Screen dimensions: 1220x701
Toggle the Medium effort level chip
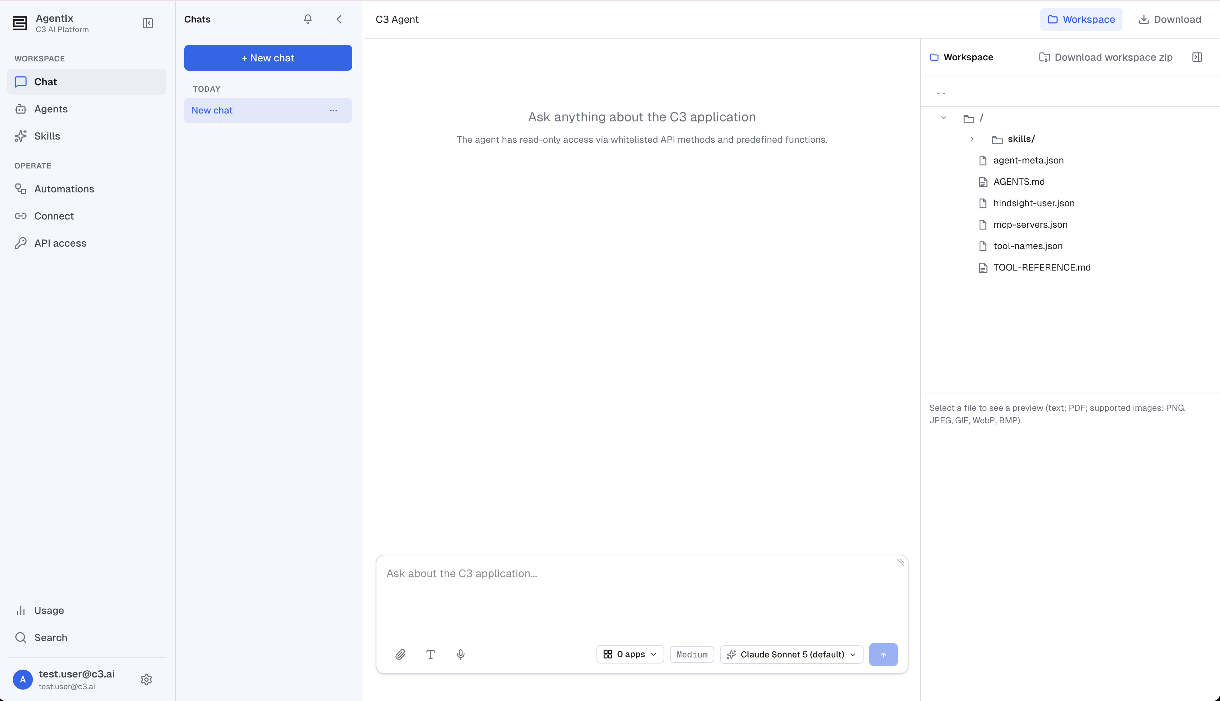(692, 654)
